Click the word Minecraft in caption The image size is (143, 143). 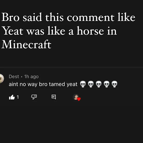click(26, 44)
